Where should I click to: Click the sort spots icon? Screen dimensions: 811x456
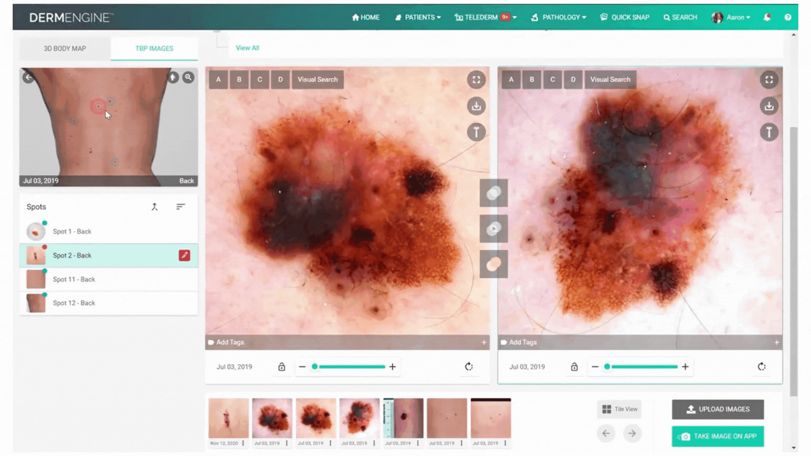180,207
